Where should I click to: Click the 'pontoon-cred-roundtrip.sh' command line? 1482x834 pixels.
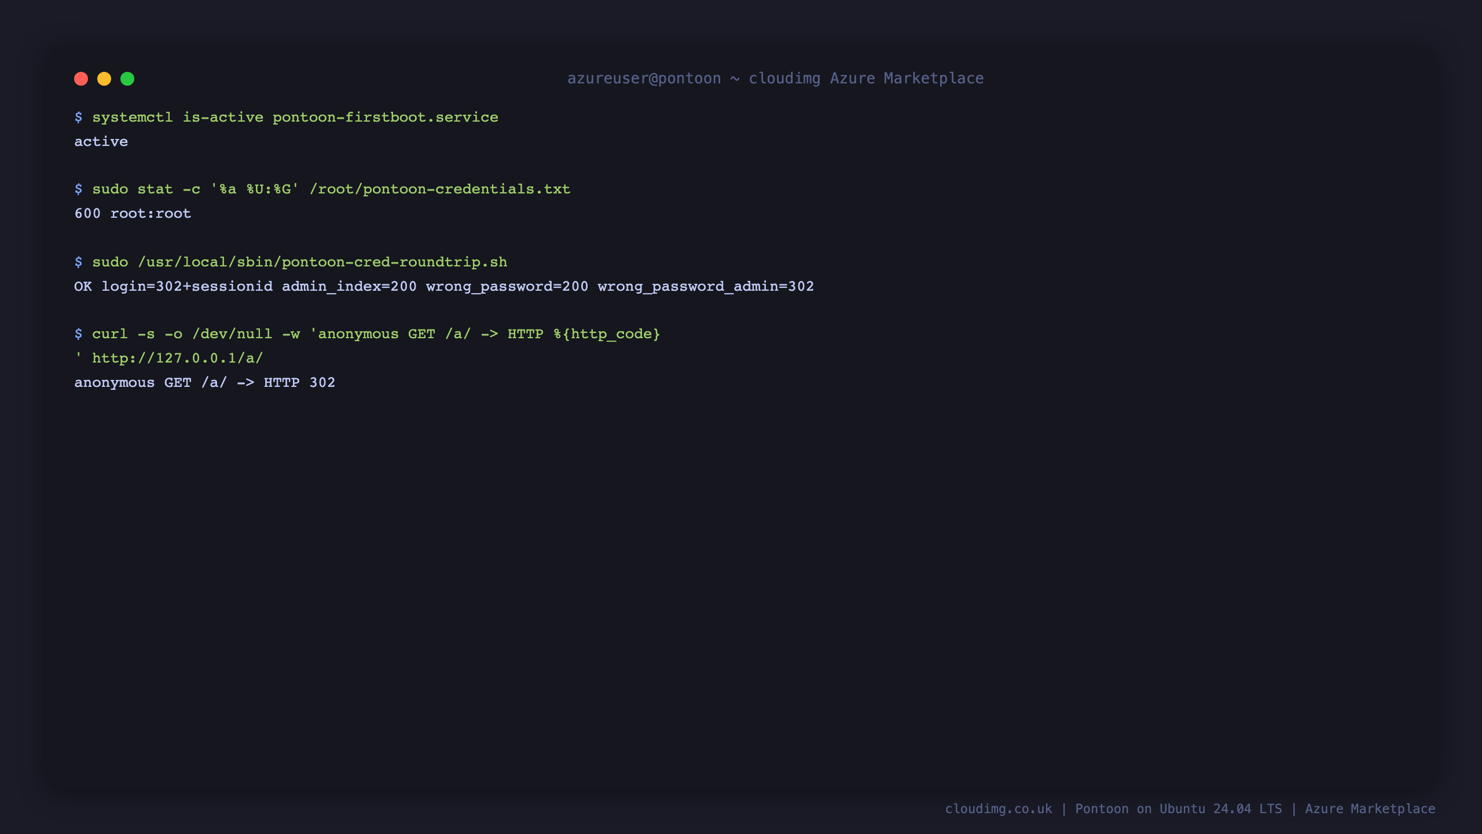[x=291, y=262]
